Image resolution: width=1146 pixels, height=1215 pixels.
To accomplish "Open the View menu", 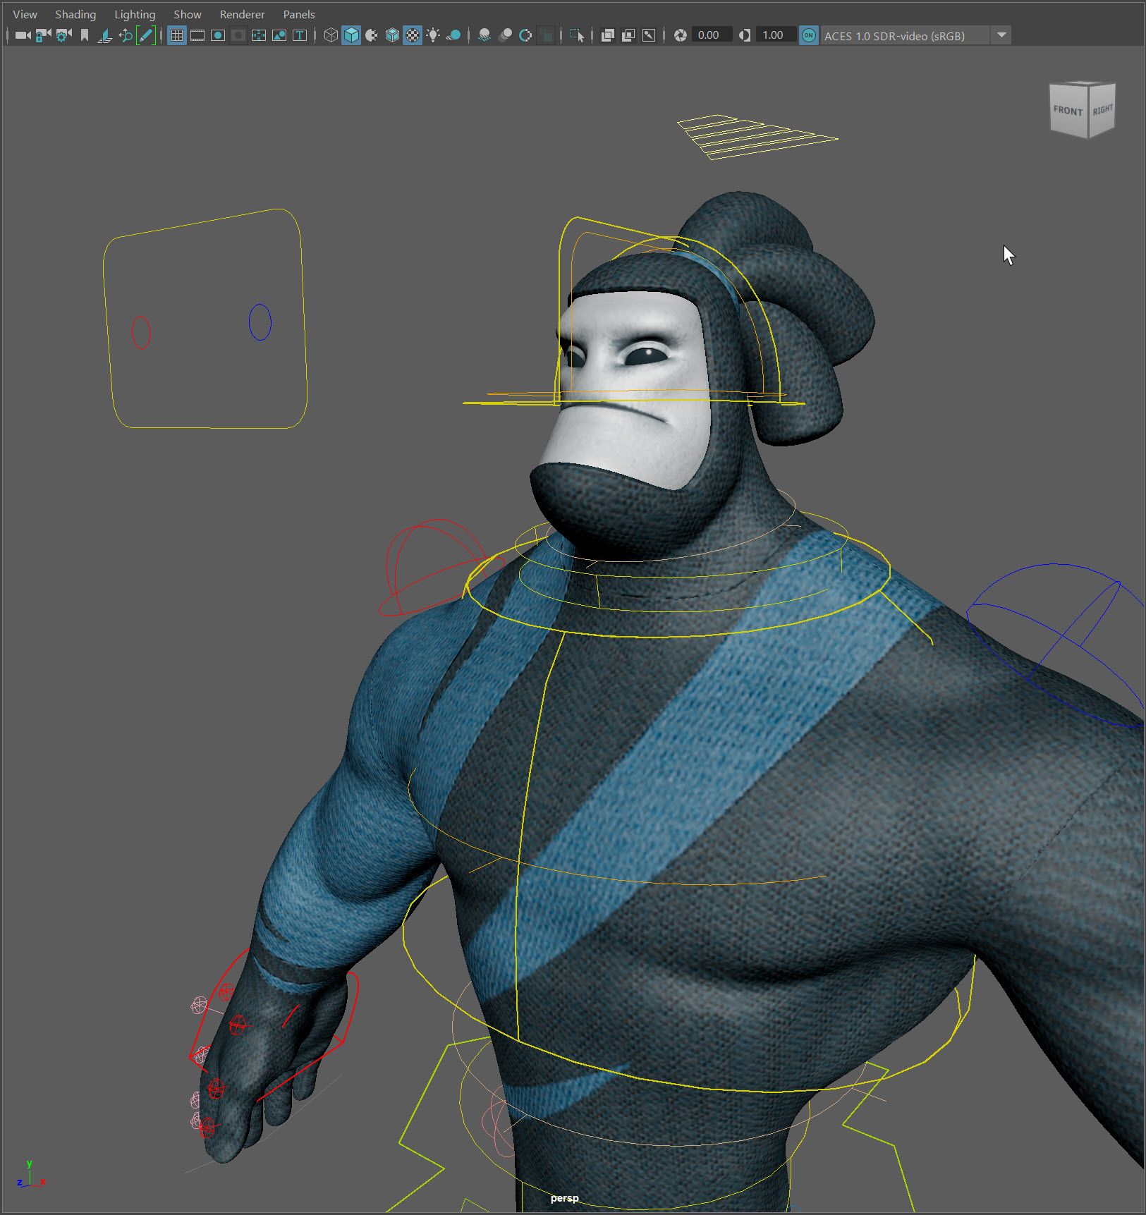I will click(x=25, y=14).
